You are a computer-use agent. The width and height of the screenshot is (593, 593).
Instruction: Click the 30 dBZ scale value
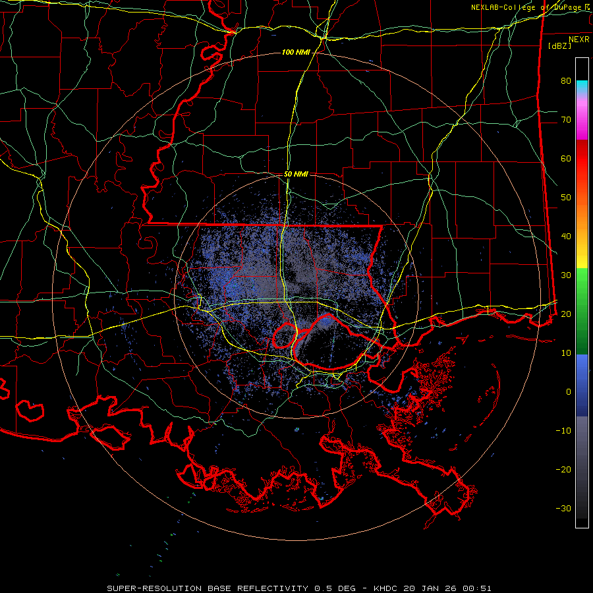pos(566,275)
